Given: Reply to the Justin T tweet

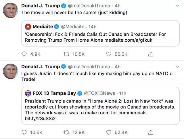Looking at the screenshot, I should (x=24, y=132).
